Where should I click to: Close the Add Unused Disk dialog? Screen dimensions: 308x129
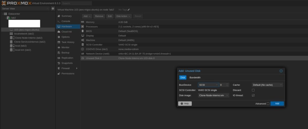281,71
